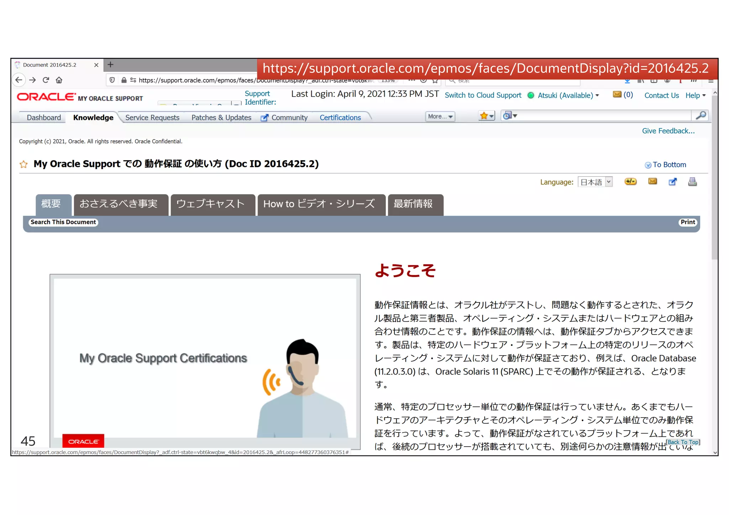Email this document using the envelope icon
This screenshot has height=515, width=729.
(x=652, y=182)
